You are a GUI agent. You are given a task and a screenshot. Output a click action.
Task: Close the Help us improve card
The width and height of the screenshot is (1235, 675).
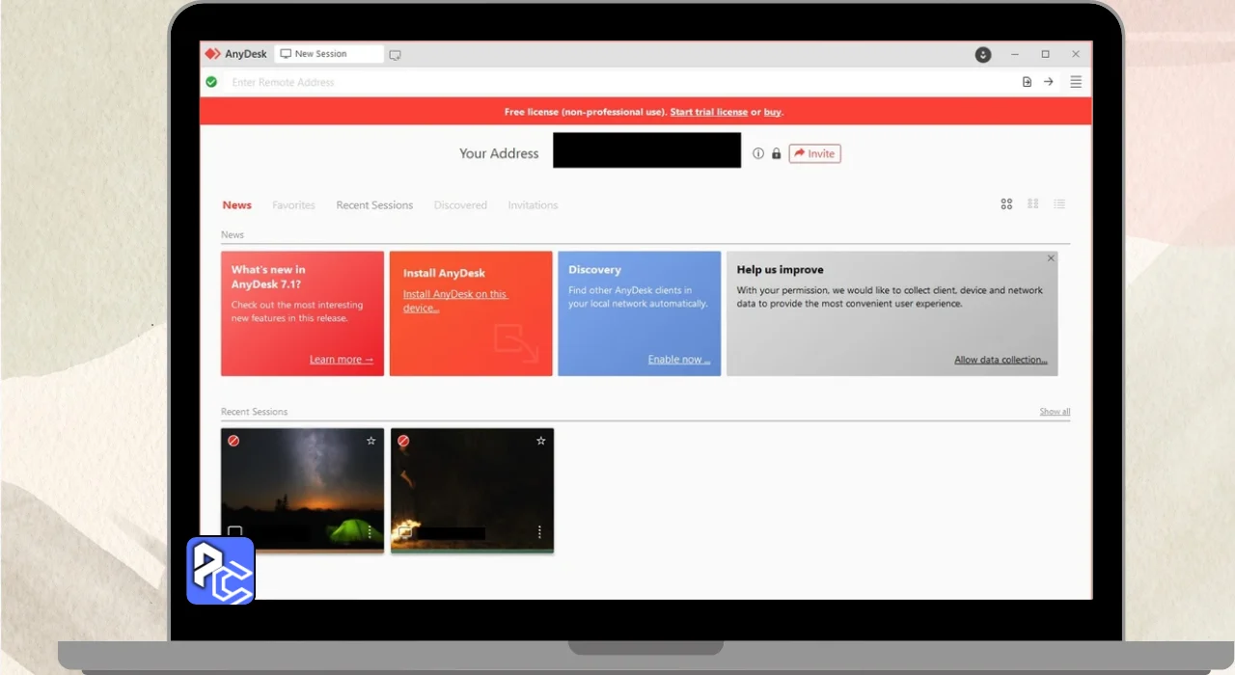[x=1051, y=258]
